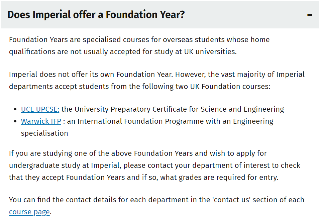Click the phrase 'UK universities' in first paragraph
320x222 pixels.
click(x=210, y=51)
